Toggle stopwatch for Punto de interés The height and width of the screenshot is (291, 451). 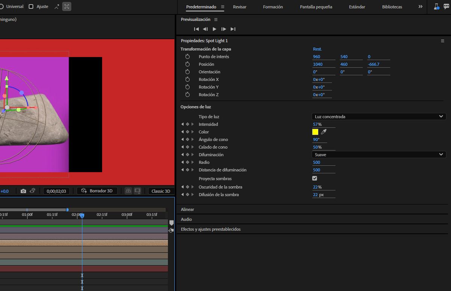point(188,57)
